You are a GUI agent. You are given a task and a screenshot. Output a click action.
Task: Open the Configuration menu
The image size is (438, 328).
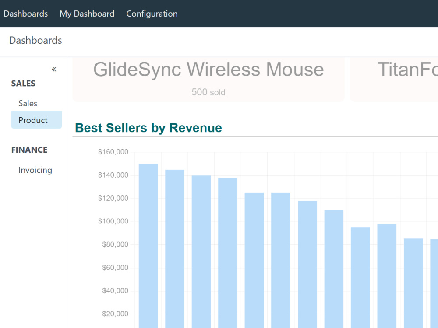click(x=152, y=14)
